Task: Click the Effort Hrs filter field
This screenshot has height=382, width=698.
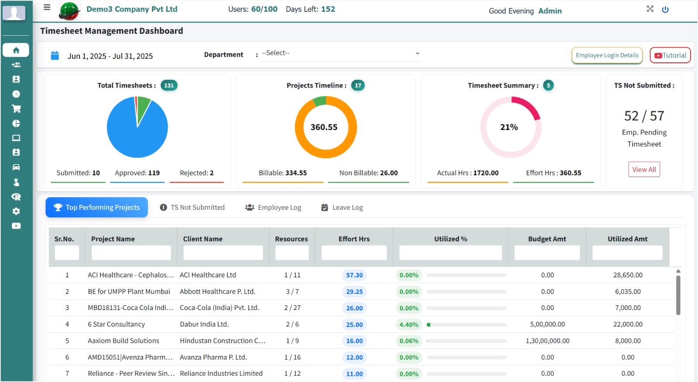Action: pyautogui.click(x=354, y=253)
